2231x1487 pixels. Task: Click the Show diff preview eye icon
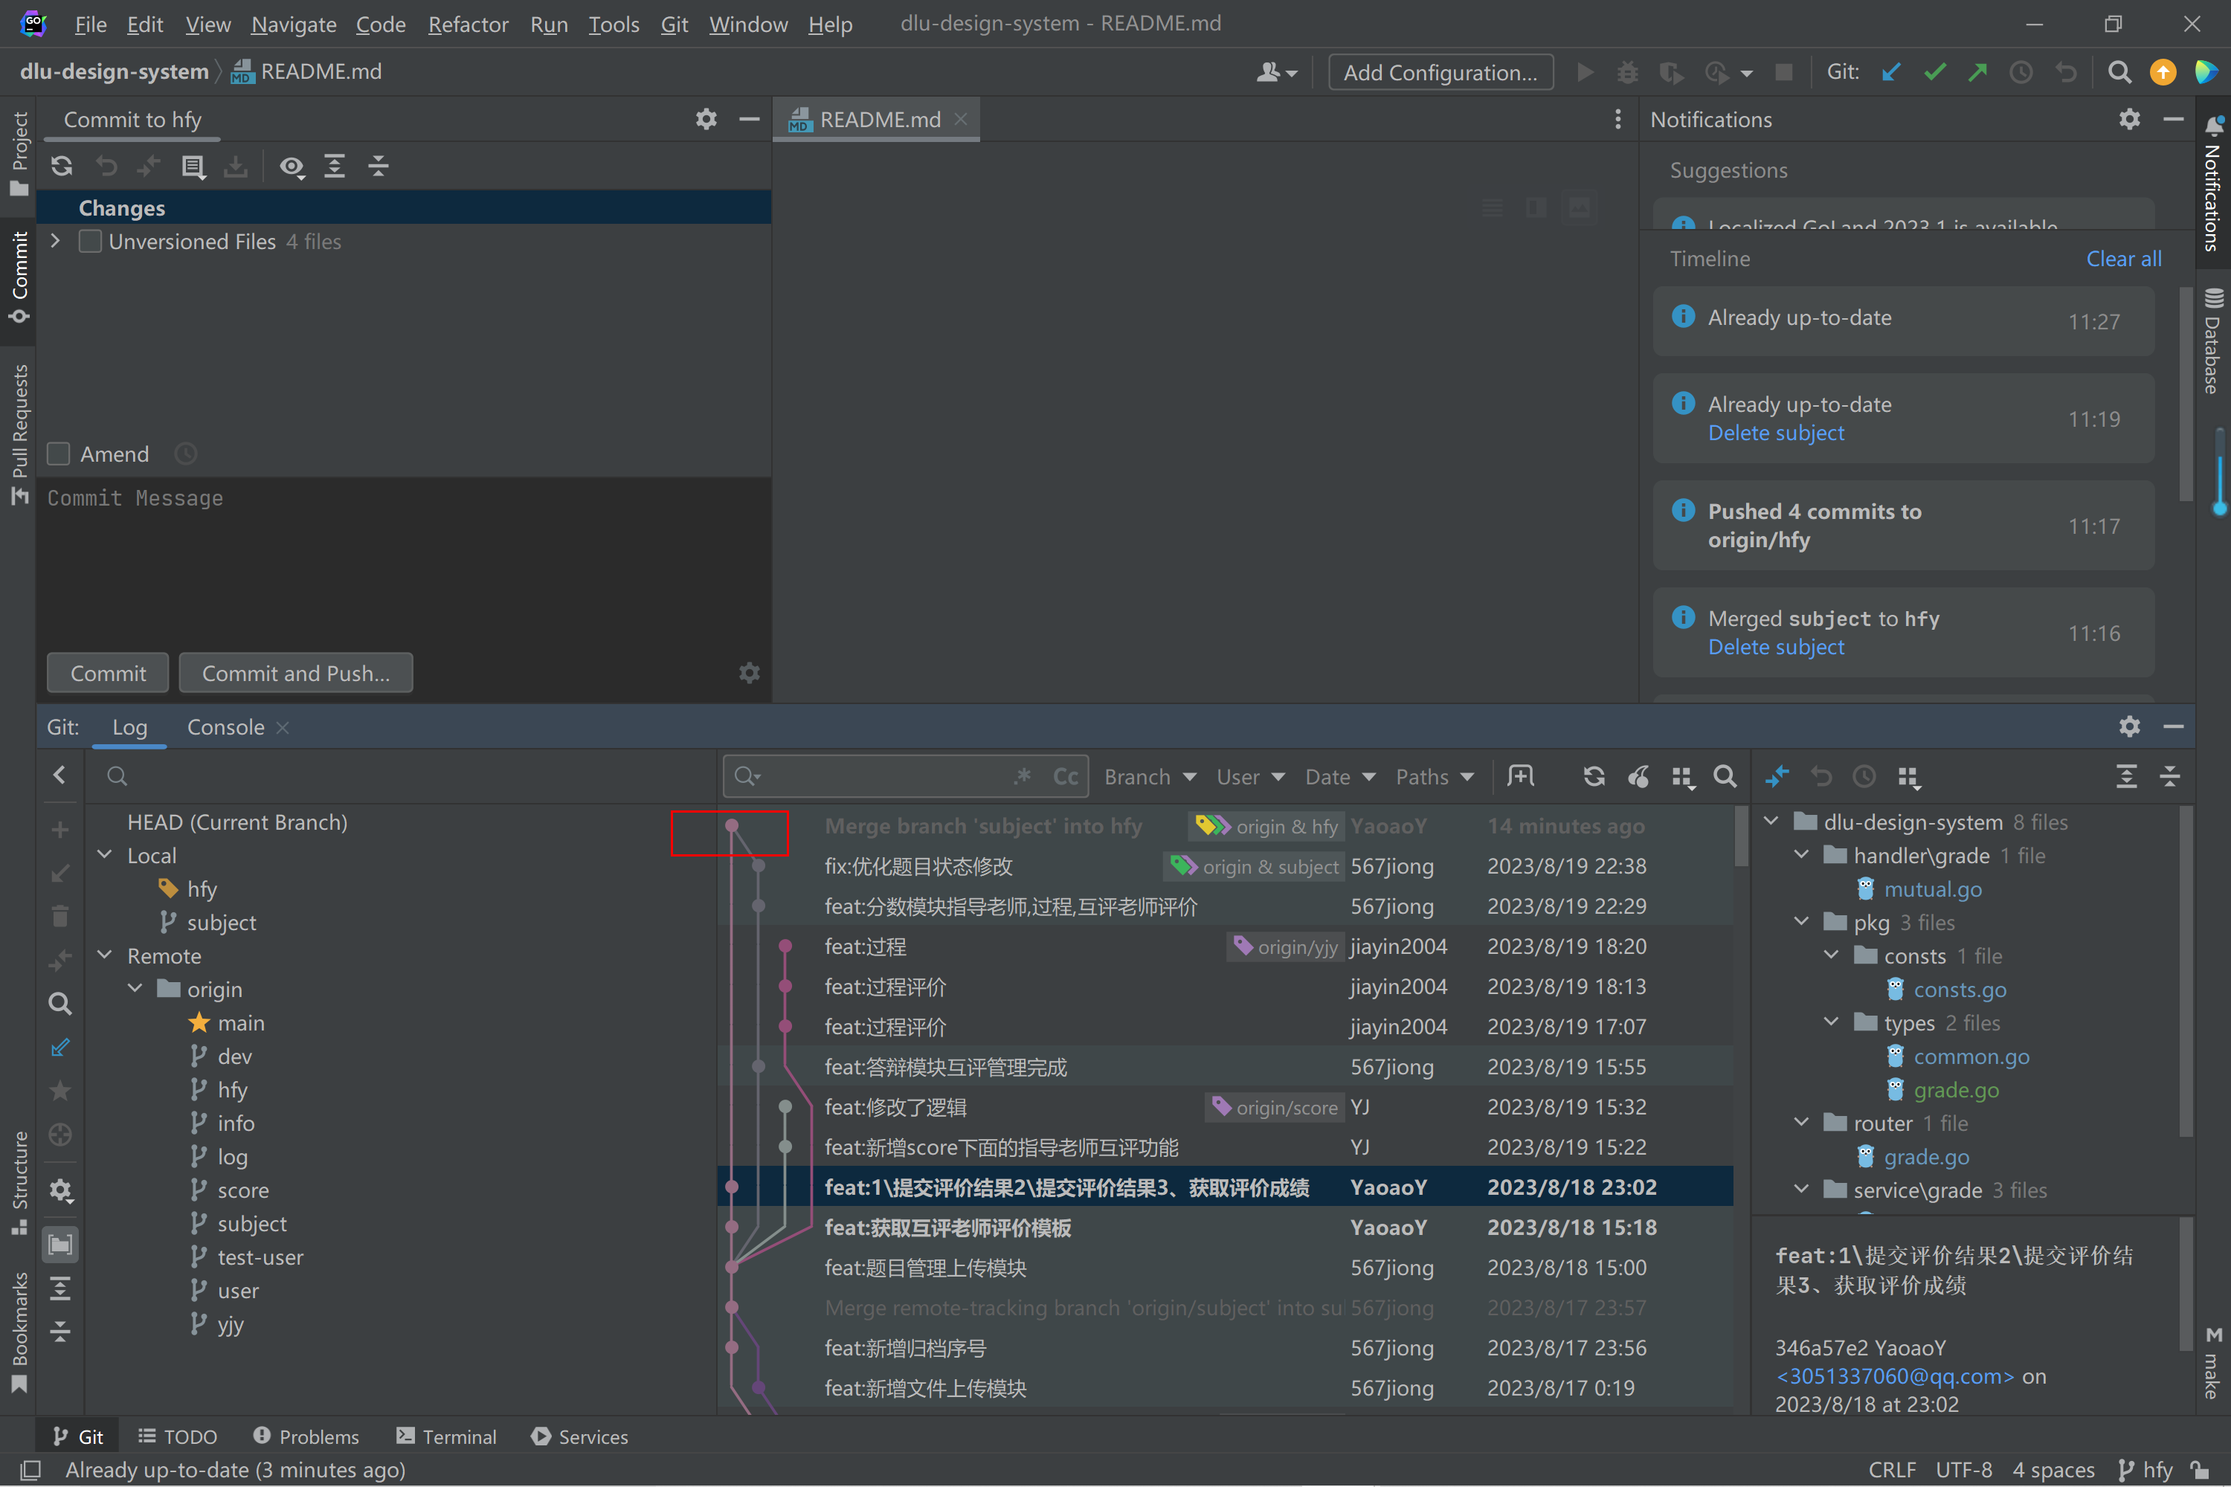(x=292, y=167)
